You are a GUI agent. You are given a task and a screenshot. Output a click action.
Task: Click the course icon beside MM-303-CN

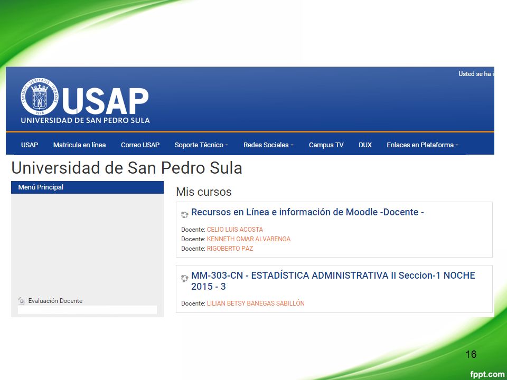185,278
